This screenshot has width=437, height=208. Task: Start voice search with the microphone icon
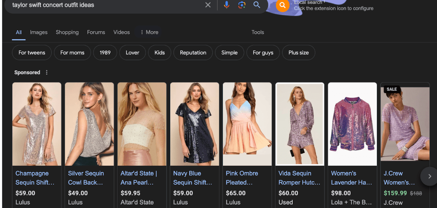tap(226, 5)
